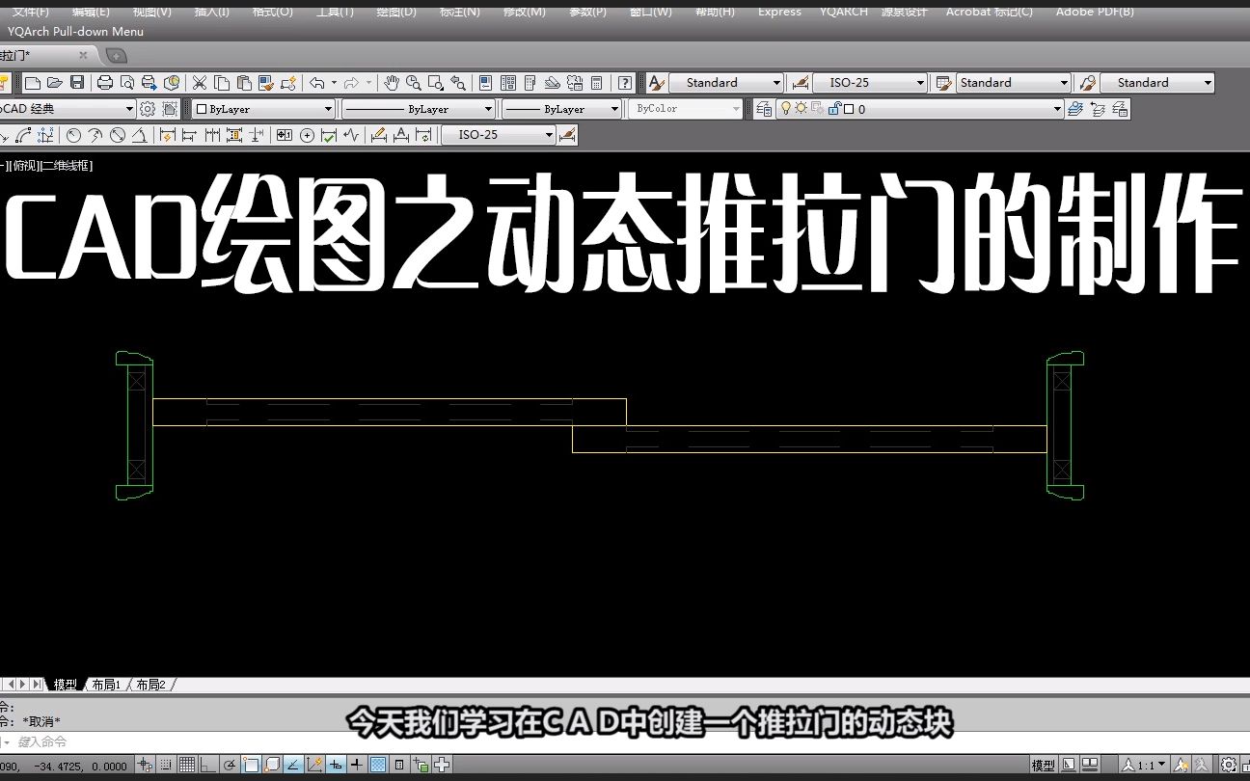
Task: Open Layer Properties Manager icon
Action: 763,109
